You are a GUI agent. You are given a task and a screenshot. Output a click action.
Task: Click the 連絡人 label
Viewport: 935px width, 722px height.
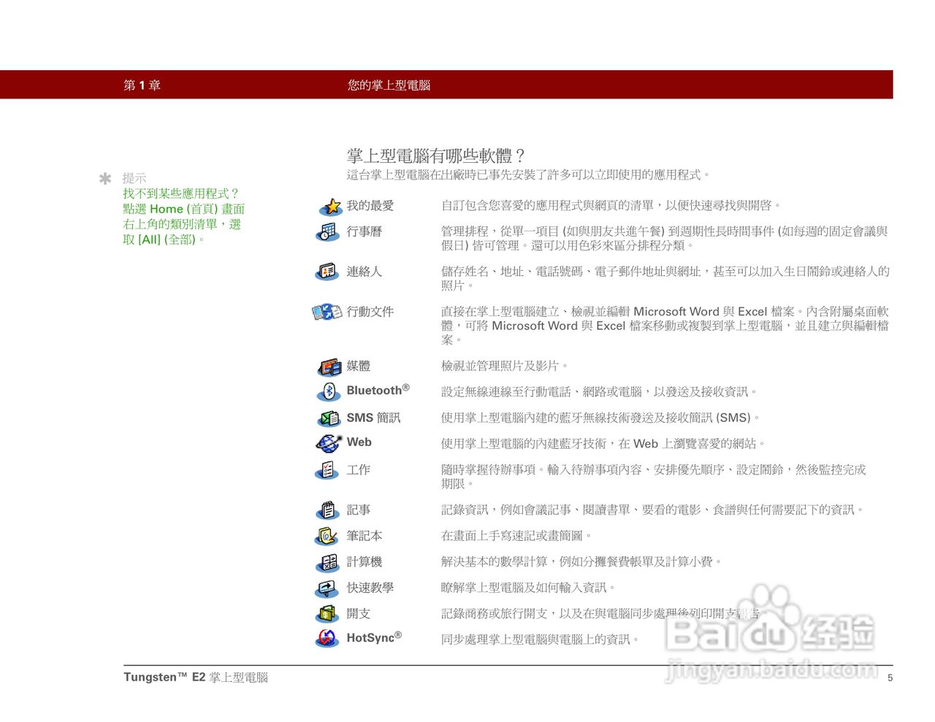click(x=364, y=272)
